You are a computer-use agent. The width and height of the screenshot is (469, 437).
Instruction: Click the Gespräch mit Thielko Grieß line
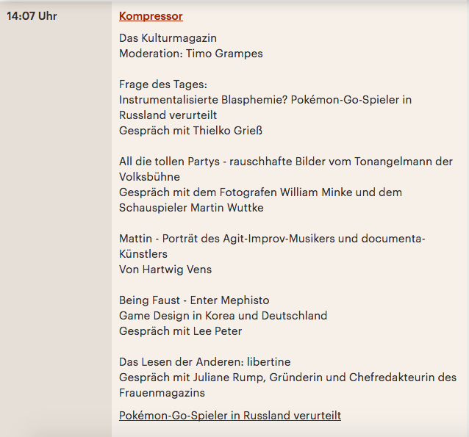[190, 131]
